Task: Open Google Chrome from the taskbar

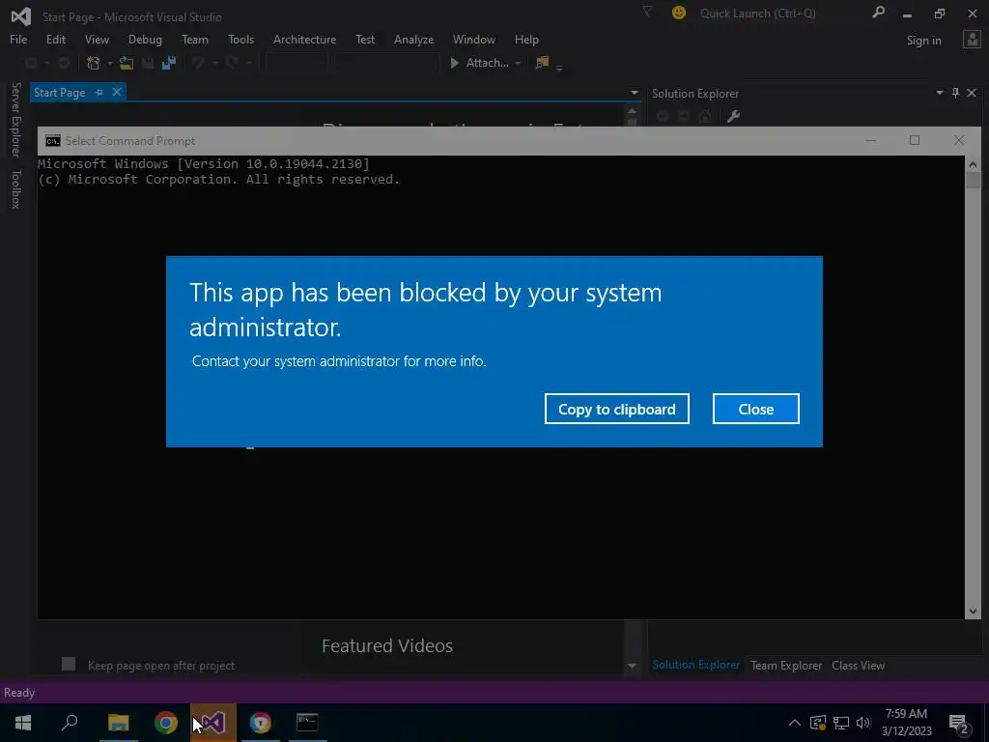Action: (166, 723)
